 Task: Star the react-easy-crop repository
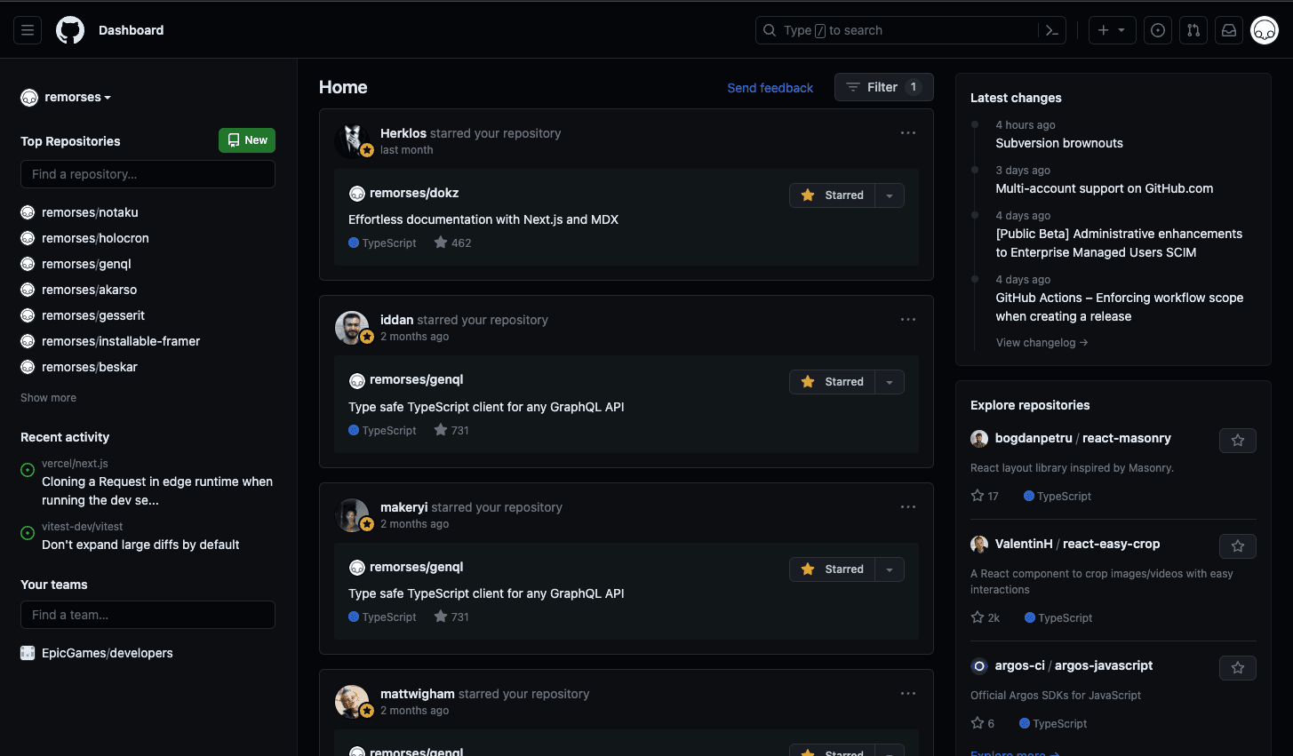[1238, 546]
